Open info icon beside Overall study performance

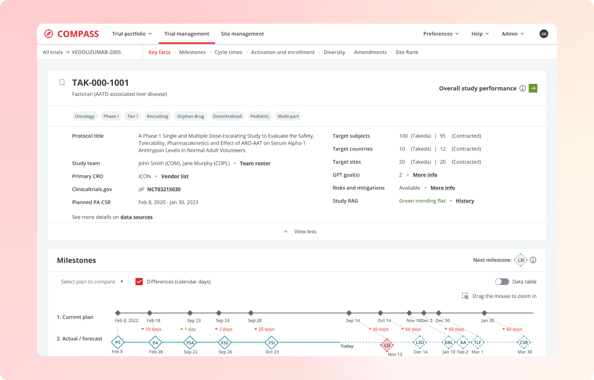click(x=522, y=88)
